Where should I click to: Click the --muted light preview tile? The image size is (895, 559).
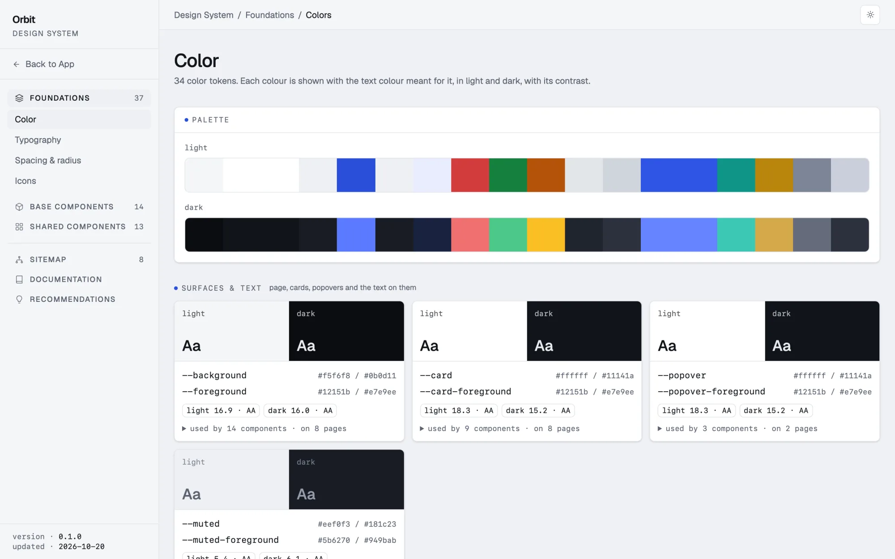pos(232,479)
